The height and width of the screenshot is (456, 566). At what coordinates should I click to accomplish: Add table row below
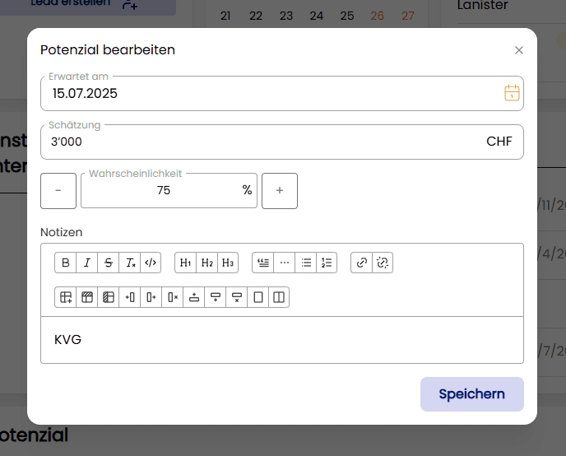pos(216,297)
